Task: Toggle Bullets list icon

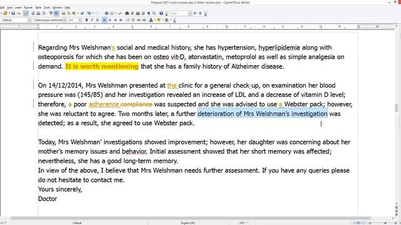Action: click(133, 20)
